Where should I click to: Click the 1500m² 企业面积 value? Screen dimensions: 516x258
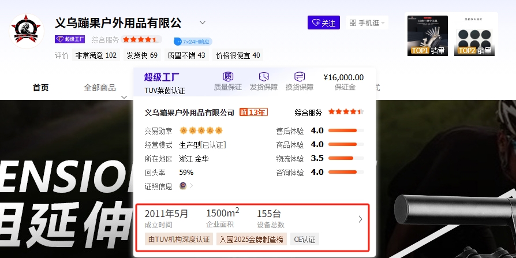tap(223, 213)
